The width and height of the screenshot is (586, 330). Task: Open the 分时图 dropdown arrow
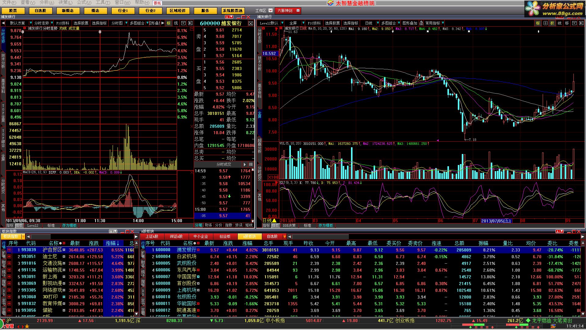pos(126,23)
